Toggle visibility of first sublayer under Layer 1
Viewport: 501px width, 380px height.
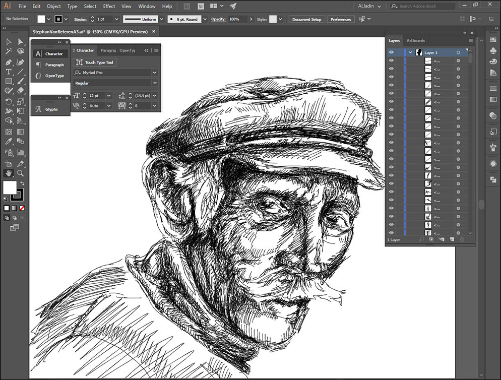point(391,60)
